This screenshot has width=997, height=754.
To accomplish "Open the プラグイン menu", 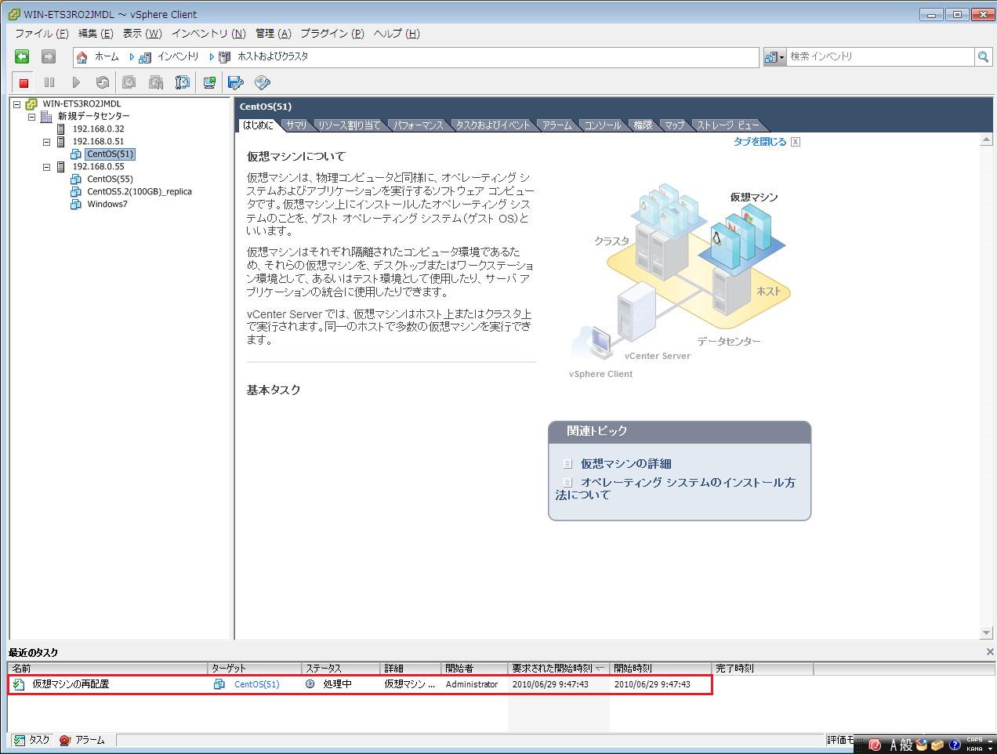I will click(332, 34).
